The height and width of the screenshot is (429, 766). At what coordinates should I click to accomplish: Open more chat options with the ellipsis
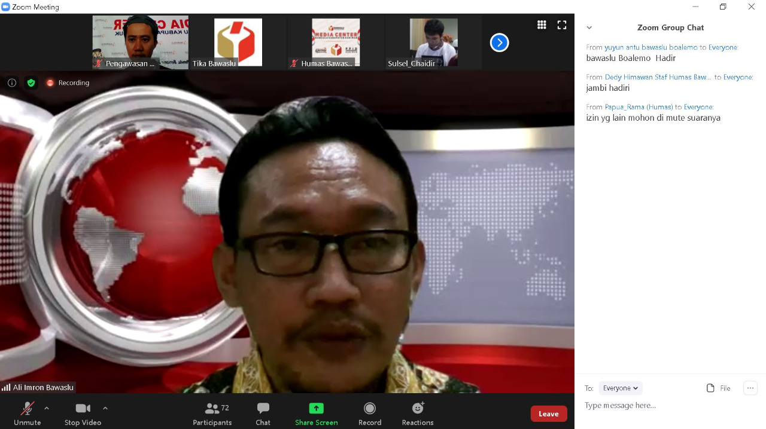[750, 388]
